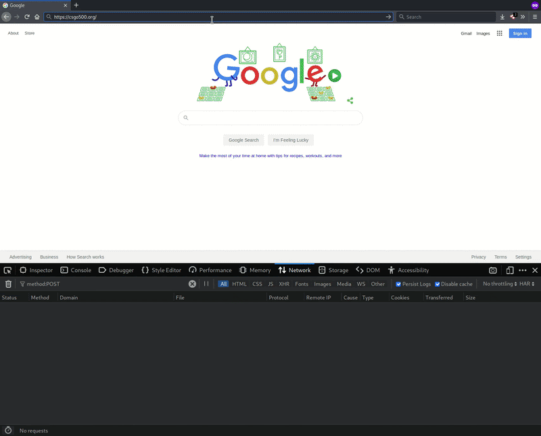Filter requests by Images type
This screenshot has width=541, height=436.
click(323, 284)
